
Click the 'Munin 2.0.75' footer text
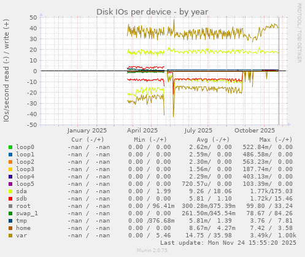click(x=152, y=250)
